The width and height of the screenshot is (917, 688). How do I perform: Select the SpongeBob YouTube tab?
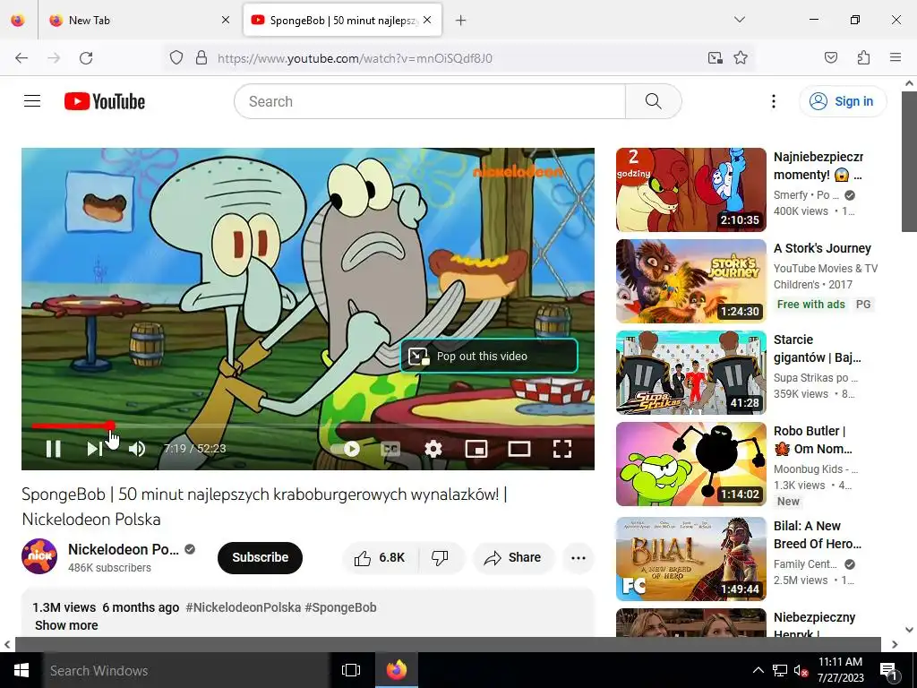tap(342, 20)
